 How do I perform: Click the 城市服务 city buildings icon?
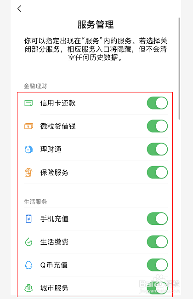tap(28, 288)
